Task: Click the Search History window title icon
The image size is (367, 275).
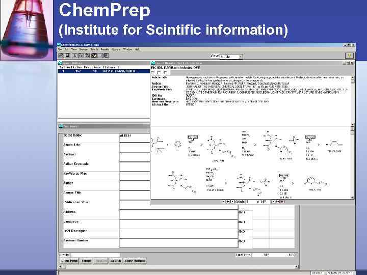Action: point(60,63)
